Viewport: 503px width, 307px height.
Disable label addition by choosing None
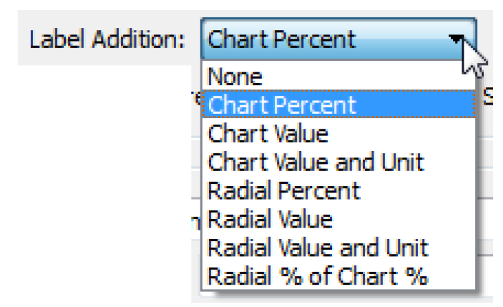pos(236,77)
